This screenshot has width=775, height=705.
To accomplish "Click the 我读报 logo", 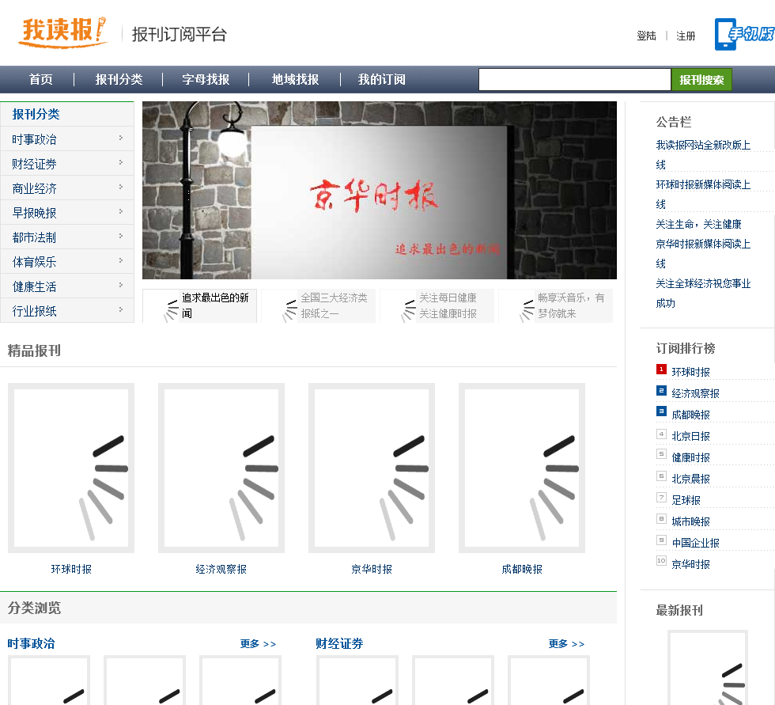I will [x=62, y=32].
